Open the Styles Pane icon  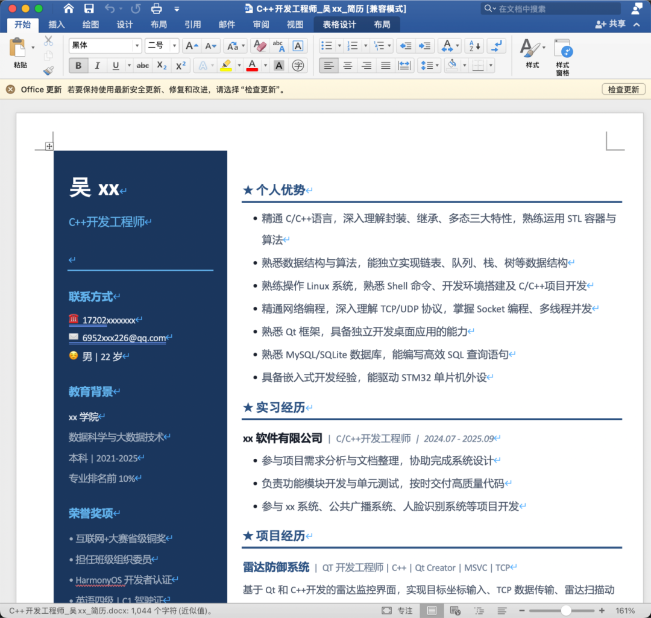pos(562,57)
